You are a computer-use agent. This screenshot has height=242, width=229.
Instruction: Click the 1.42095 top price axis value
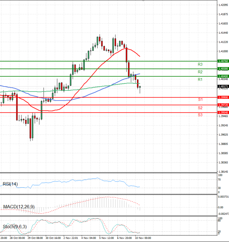pyautogui.click(x=223, y=5)
